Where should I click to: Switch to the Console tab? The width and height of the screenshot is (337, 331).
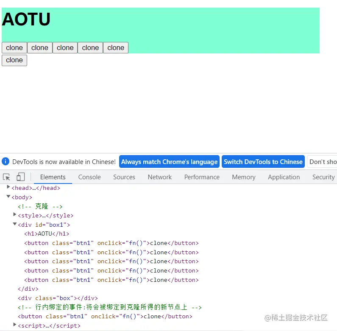pos(89,177)
